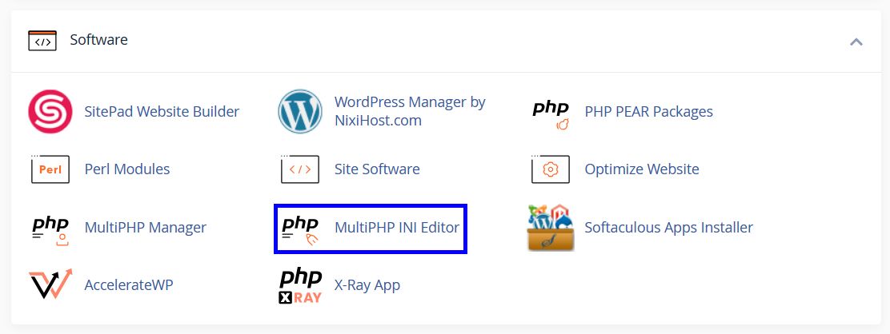Open the Optimize Website gear icon

[x=551, y=169]
